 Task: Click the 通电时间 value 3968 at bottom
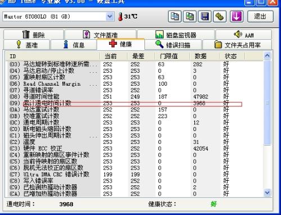pyautogui.click(x=66, y=204)
